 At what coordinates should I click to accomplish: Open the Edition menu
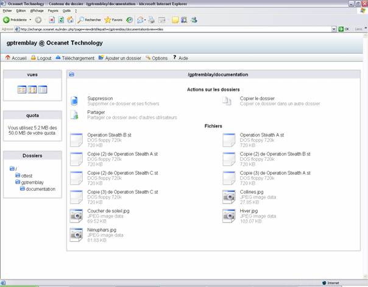21,11
